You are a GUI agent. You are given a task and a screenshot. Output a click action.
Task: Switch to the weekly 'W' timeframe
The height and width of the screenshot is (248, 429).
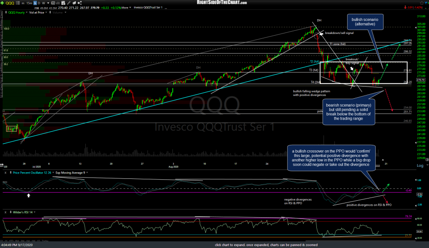coord(43,3)
